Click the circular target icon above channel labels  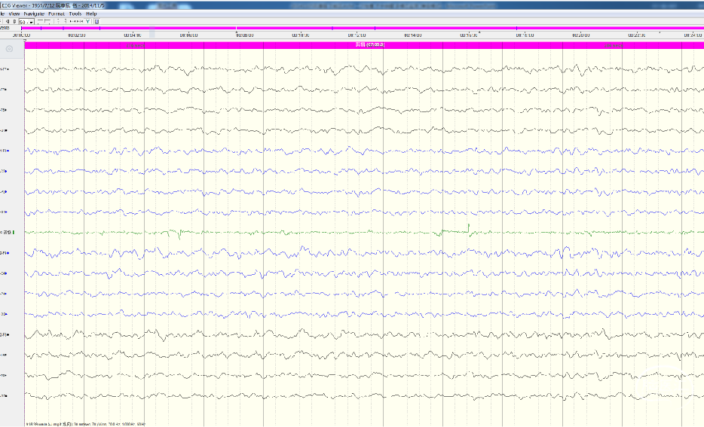[9, 49]
